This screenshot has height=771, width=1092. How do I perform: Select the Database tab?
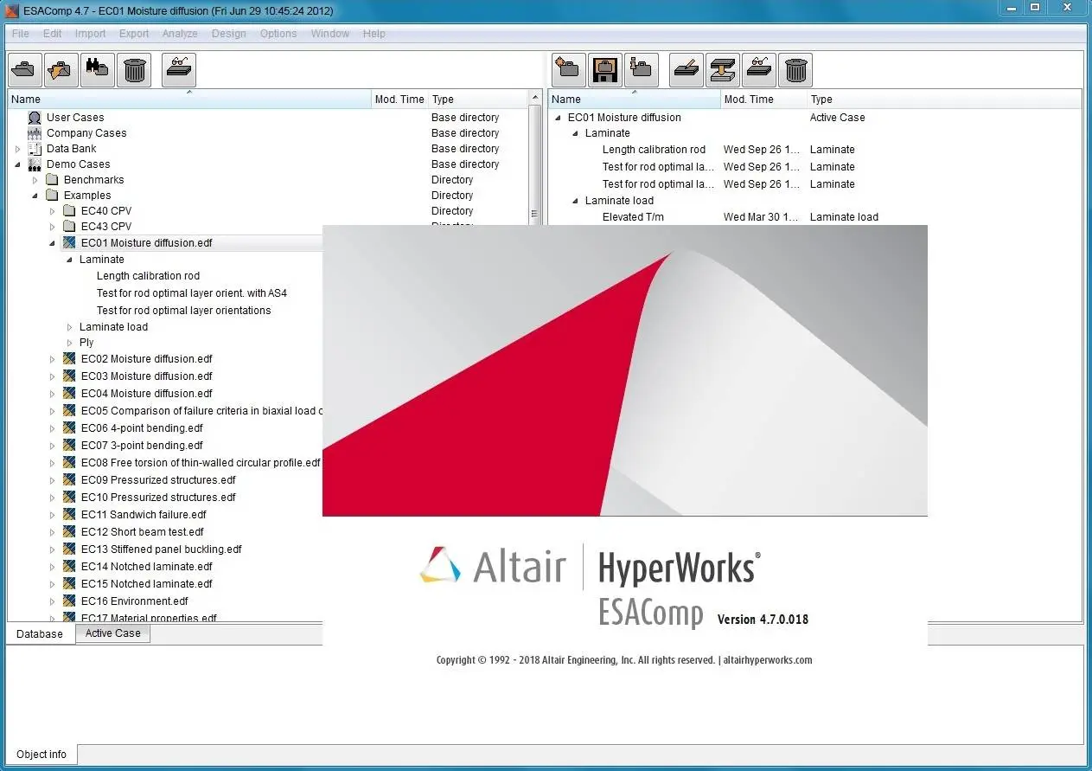tap(40, 634)
